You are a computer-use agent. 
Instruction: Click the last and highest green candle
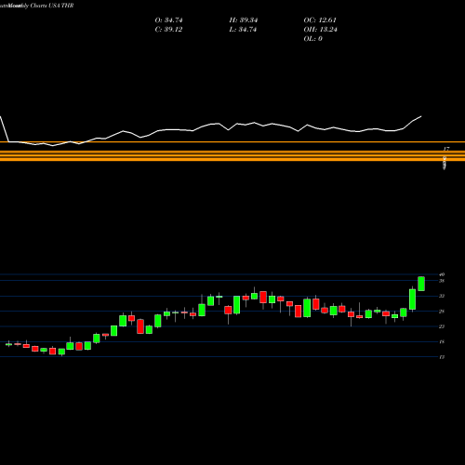(421, 284)
